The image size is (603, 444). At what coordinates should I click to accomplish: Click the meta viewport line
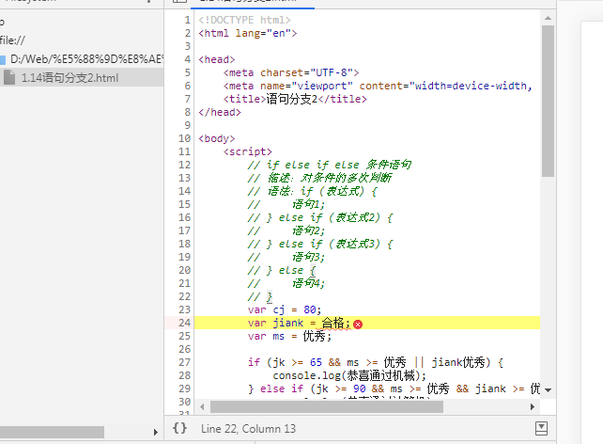378,86
